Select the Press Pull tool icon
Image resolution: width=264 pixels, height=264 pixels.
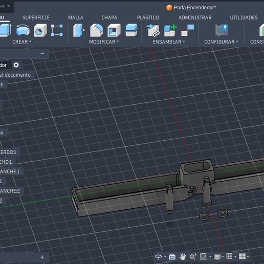pos(79,30)
